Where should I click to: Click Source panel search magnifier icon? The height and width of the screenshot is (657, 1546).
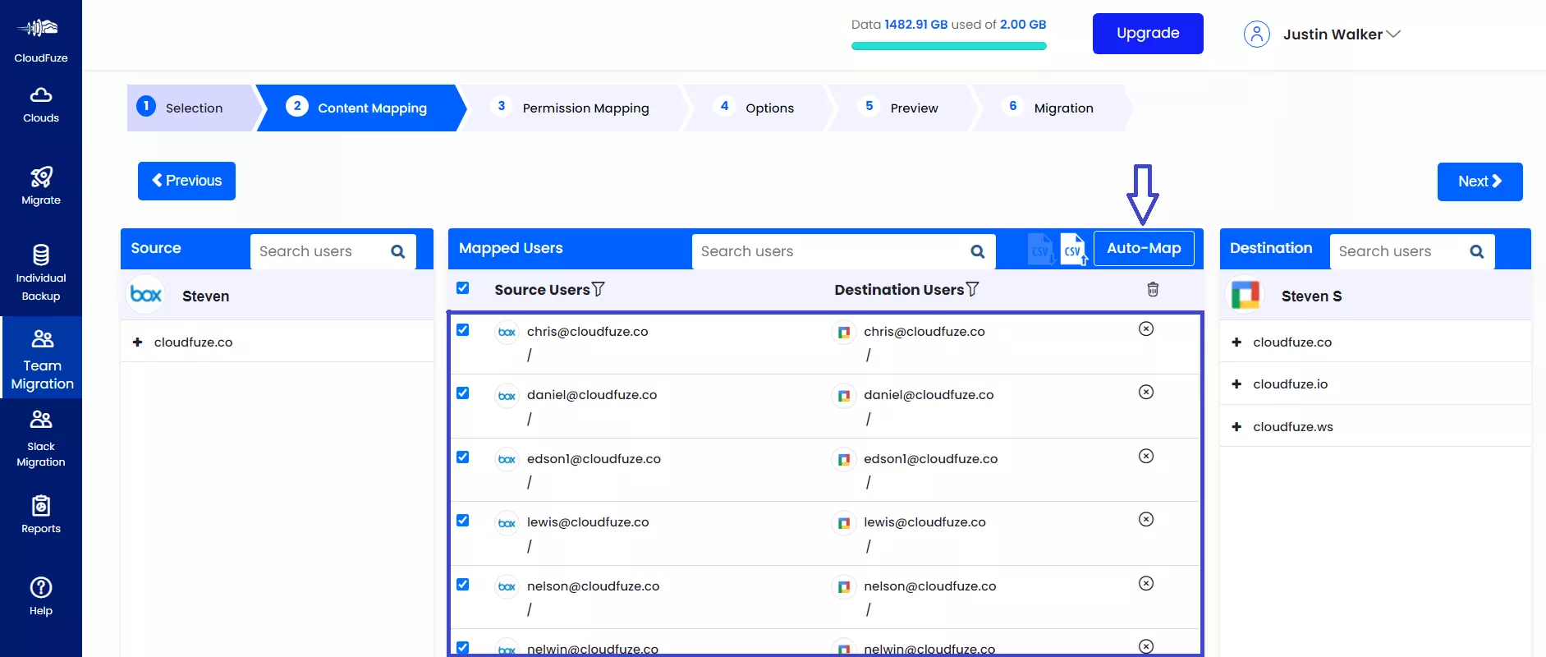[x=398, y=251]
